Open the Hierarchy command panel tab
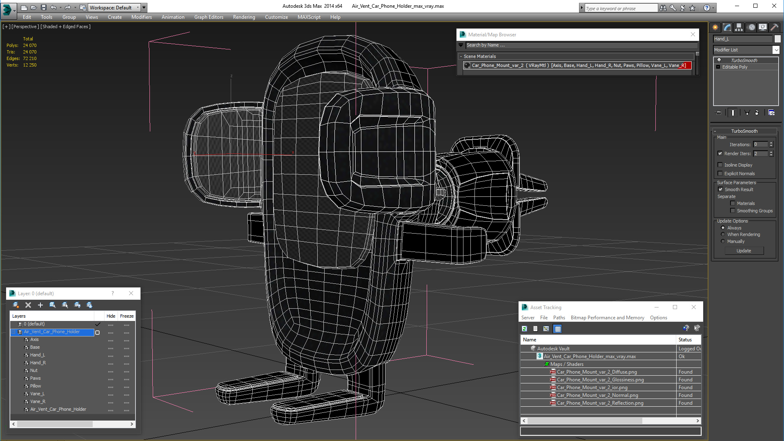Viewport: 784px width, 441px height. click(739, 27)
